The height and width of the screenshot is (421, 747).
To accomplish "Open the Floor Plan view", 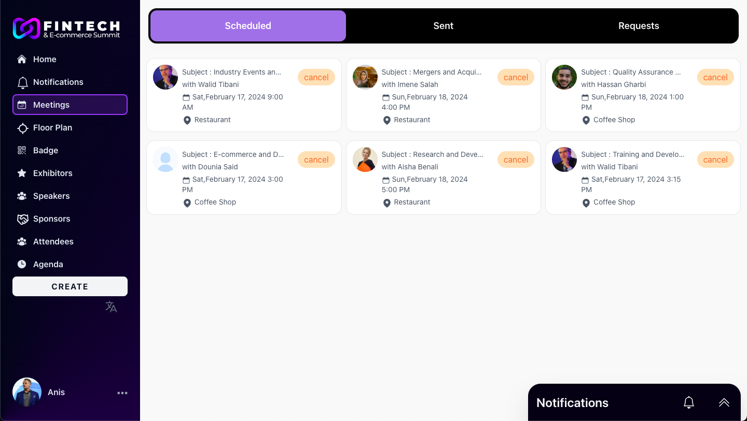I will (52, 127).
